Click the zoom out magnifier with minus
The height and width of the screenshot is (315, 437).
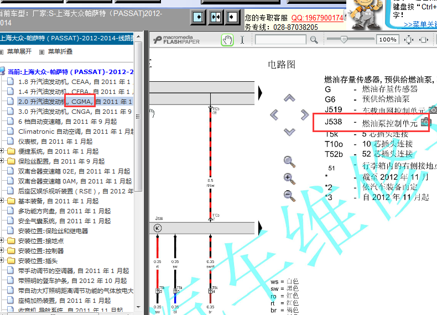click(289, 196)
